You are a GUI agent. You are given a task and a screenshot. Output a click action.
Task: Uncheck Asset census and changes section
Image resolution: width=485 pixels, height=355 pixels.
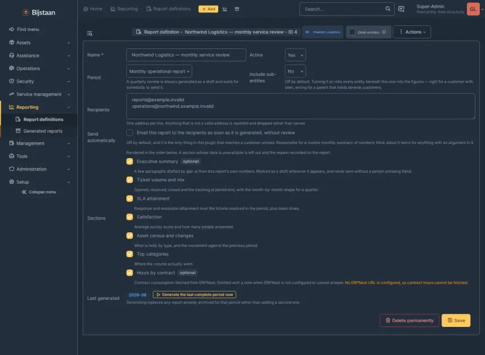[130, 236]
